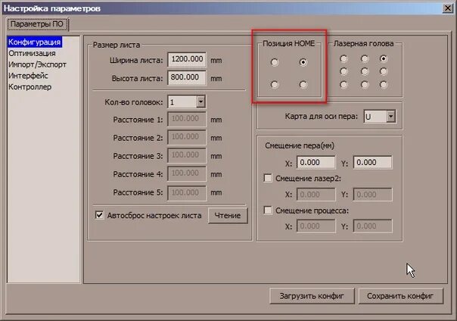Open the Кол-во головок dropdown
The width and height of the screenshot is (457, 321).
(201, 101)
